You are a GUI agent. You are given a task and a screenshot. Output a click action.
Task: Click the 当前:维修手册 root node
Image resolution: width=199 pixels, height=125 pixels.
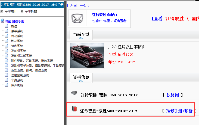click(15, 21)
